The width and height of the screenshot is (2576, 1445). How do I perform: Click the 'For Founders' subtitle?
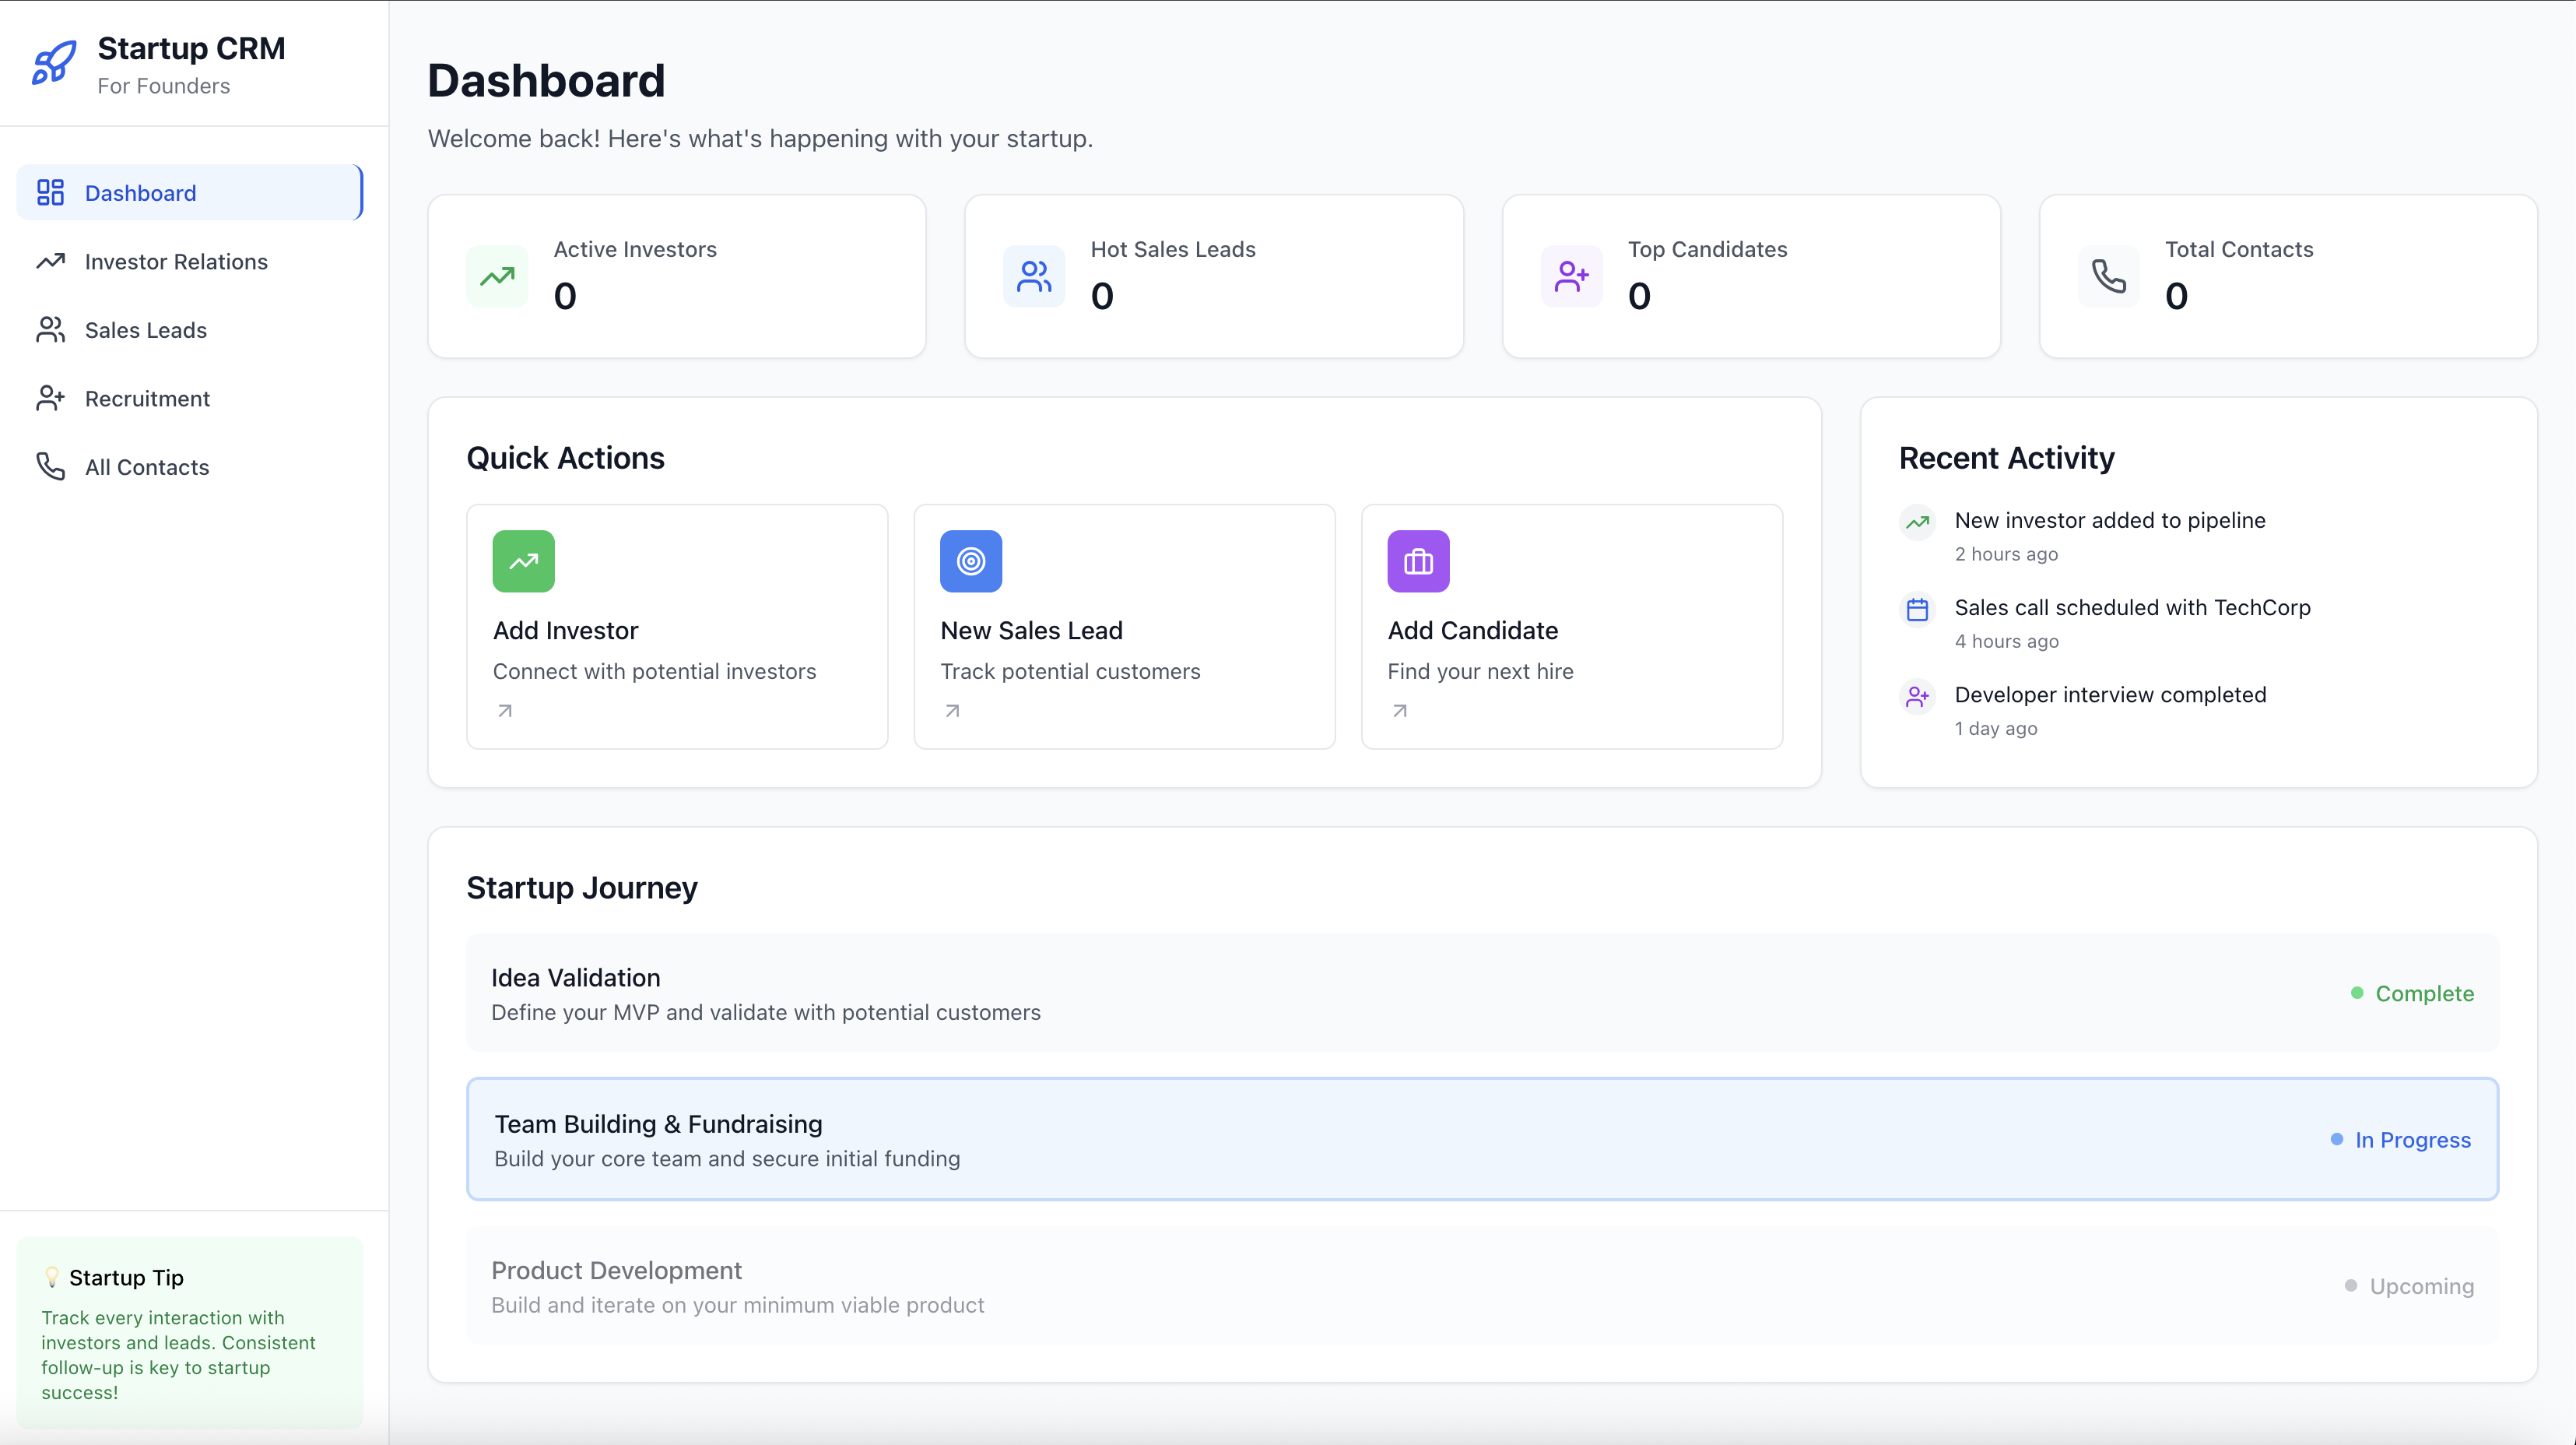point(164,86)
